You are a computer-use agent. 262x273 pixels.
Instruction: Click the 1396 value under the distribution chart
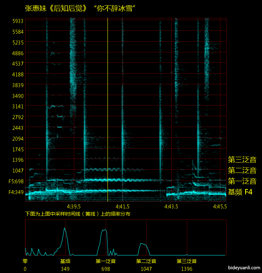click(x=186, y=269)
